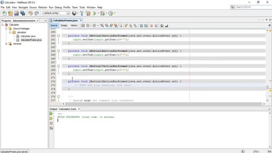
Task: Open the dropdown arrow beside globe icon
Action: pyautogui.click(x=78, y=13)
